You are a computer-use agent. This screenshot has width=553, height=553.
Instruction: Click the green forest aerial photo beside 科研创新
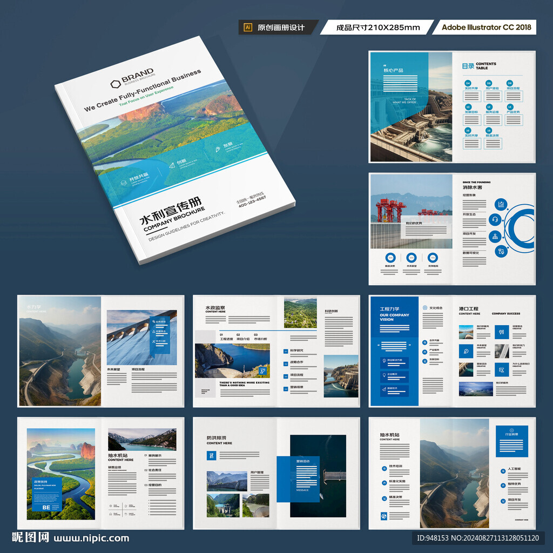[x=300, y=313]
